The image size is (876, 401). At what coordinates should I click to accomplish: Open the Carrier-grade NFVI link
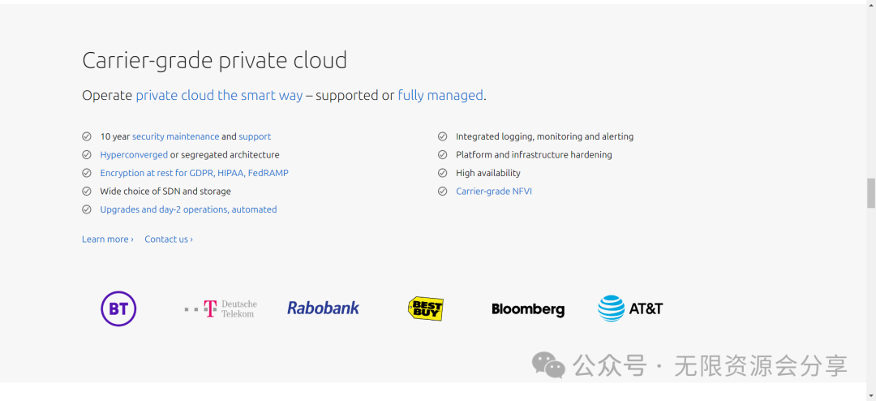pyautogui.click(x=494, y=192)
